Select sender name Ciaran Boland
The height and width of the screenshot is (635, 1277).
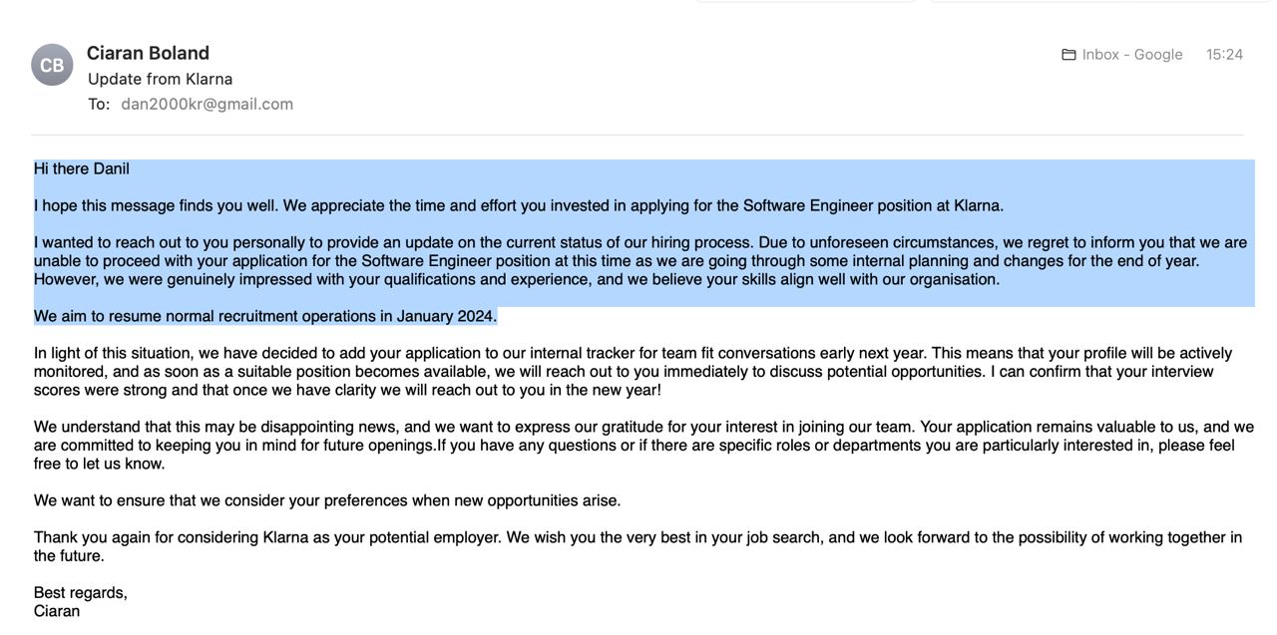tap(148, 53)
